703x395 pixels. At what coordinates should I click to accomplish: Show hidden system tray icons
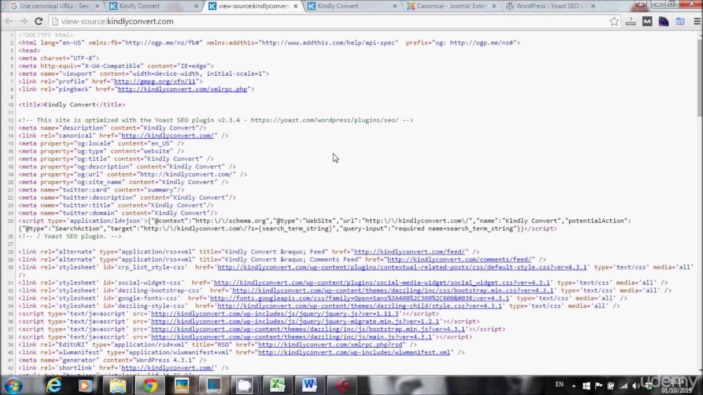(574, 386)
